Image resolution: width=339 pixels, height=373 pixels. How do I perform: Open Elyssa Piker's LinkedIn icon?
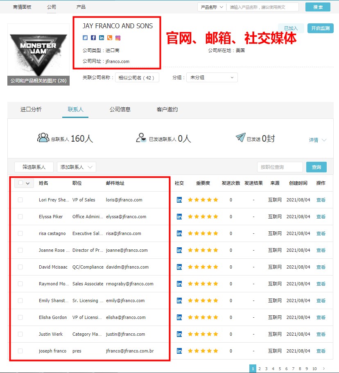(179, 217)
